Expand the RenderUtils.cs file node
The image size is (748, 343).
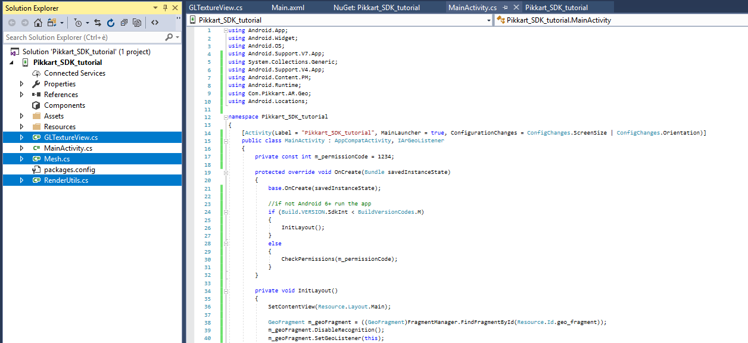click(22, 180)
